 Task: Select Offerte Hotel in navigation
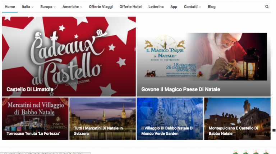point(130,7)
